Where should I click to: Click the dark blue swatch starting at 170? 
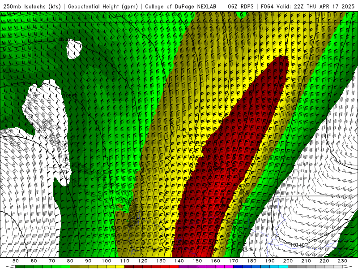(x=238, y=267)
